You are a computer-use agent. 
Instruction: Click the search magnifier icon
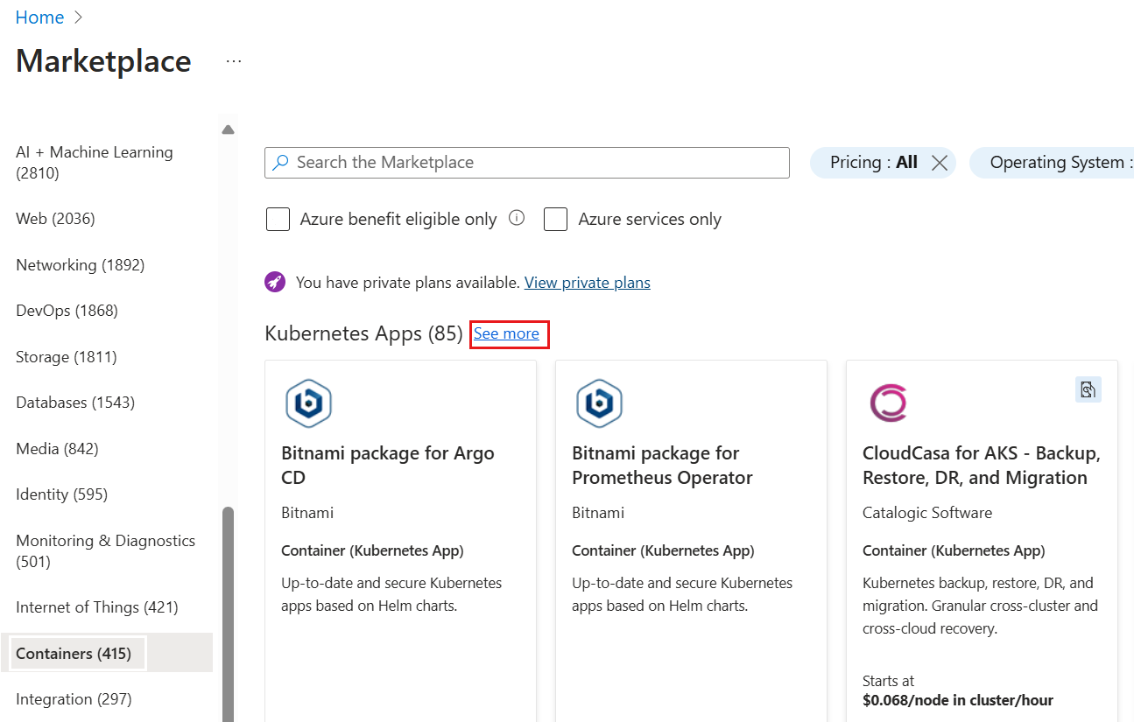click(280, 163)
